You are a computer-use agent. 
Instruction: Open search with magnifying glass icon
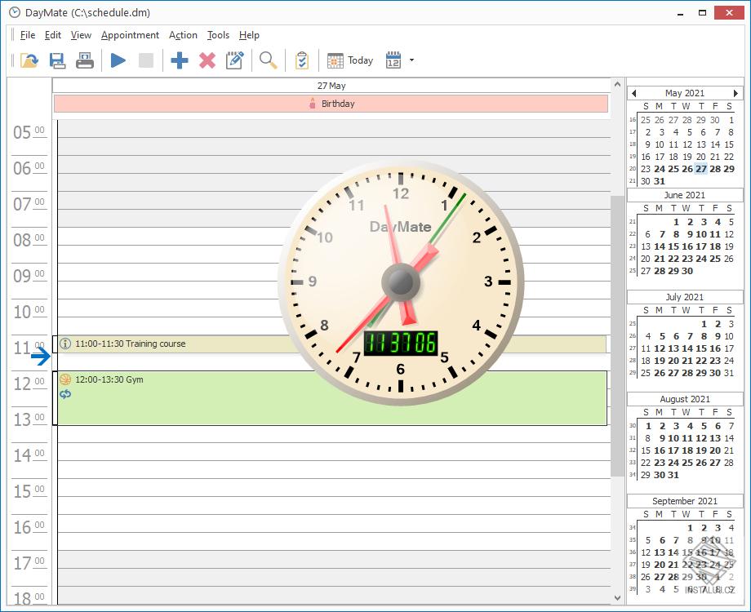pyautogui.click(x=268, y=61)
